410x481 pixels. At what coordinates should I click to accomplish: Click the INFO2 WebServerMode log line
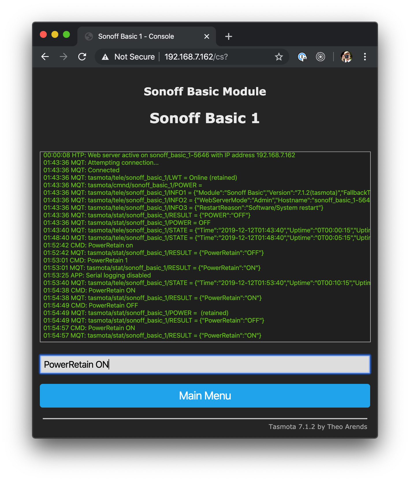click(207, 200)
